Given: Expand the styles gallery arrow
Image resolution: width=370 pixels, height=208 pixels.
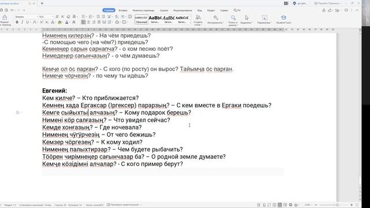Looking at the screenshot, I should coord(190,23).
